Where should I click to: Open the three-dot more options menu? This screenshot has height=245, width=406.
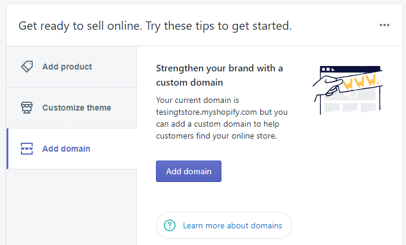click(385, 25)
